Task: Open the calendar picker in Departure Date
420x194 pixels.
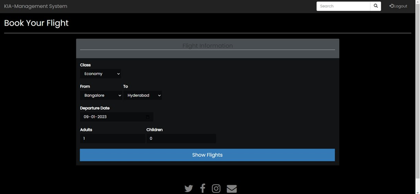Action: 147,117
